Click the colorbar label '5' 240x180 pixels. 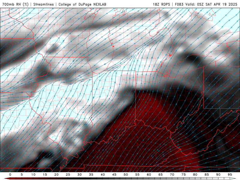[22, 175]
